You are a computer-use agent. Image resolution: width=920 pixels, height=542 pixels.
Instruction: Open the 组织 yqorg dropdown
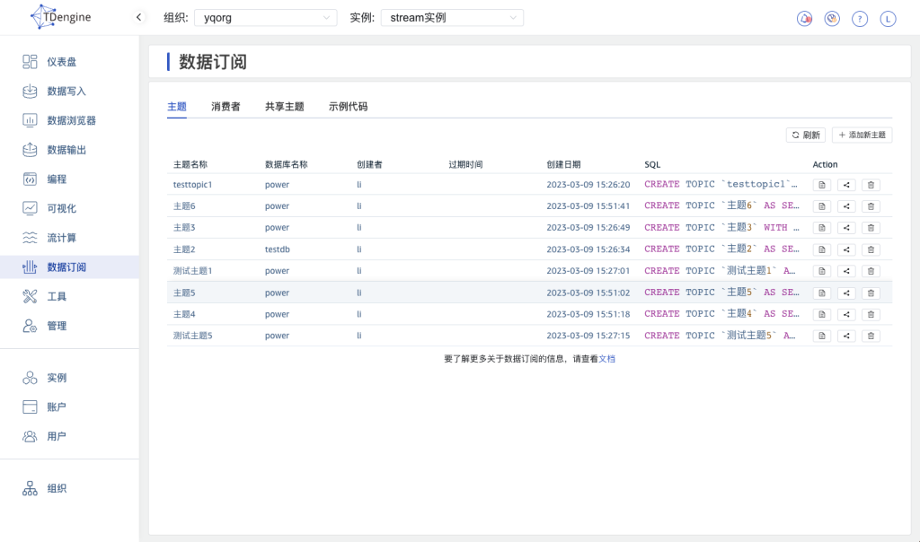pos(265,17)
